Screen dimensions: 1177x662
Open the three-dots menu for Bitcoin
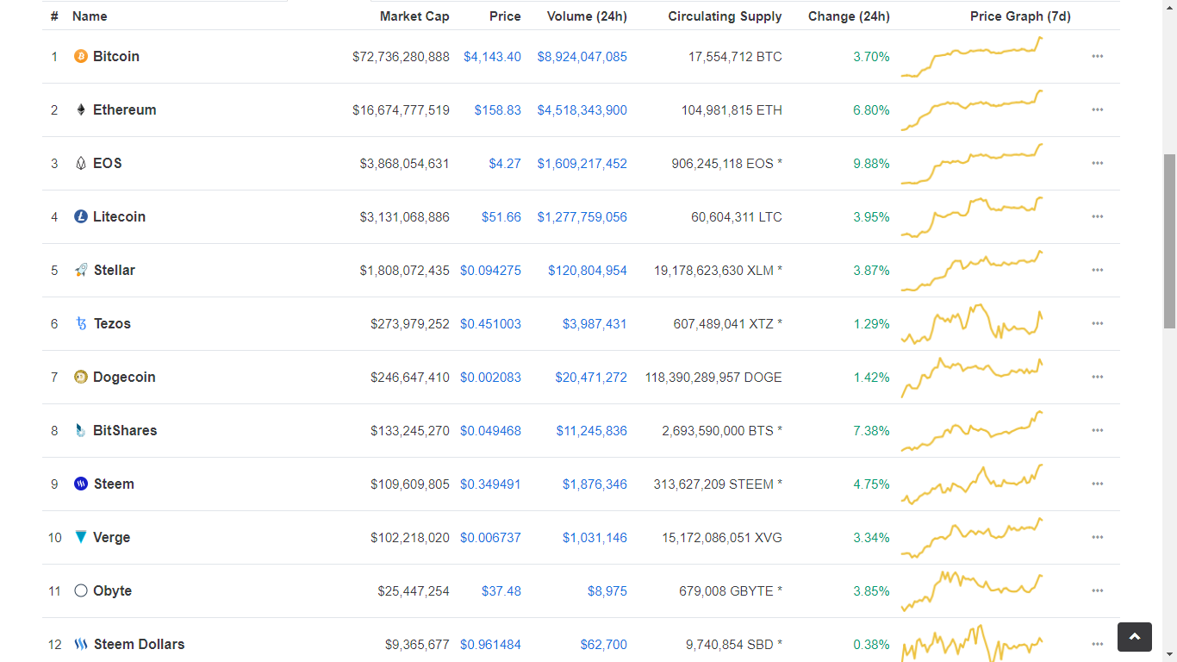[1098, 56]
